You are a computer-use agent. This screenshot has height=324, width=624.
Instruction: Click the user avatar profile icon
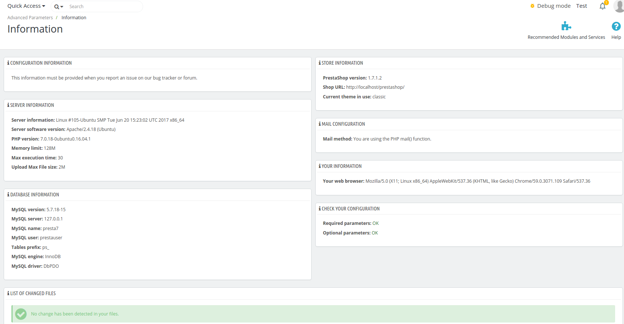[619, 6]
